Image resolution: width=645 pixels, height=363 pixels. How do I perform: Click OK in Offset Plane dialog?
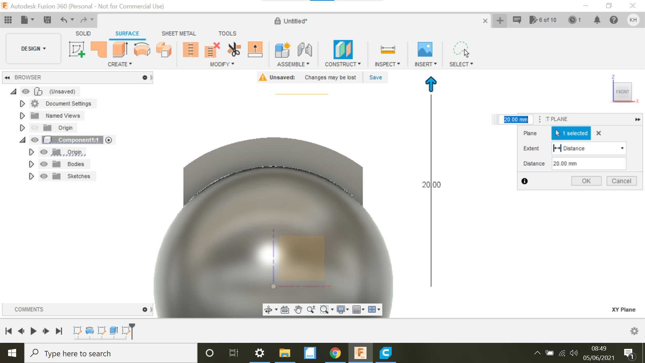[x=586, y=181]
